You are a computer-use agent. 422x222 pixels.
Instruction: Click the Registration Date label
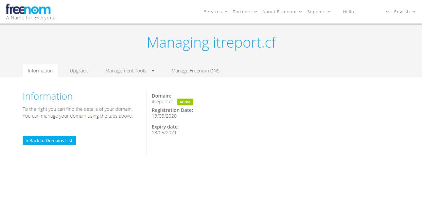click(x=172, y=110)
